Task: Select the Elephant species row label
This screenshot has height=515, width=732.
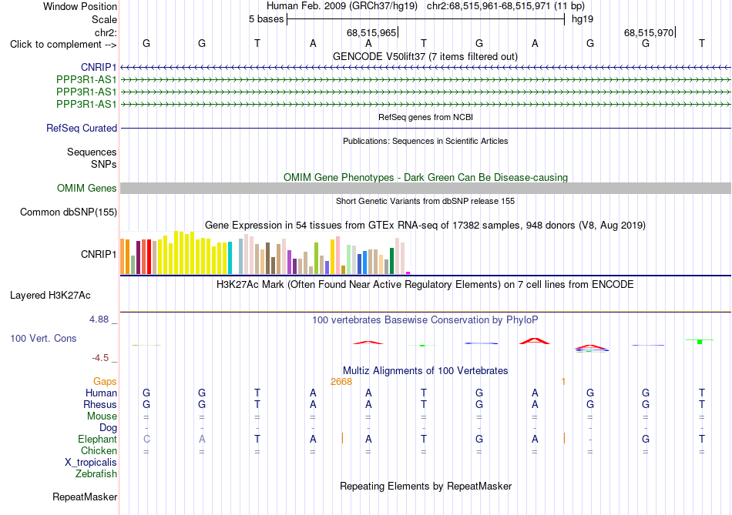Action: click(97, 440)
